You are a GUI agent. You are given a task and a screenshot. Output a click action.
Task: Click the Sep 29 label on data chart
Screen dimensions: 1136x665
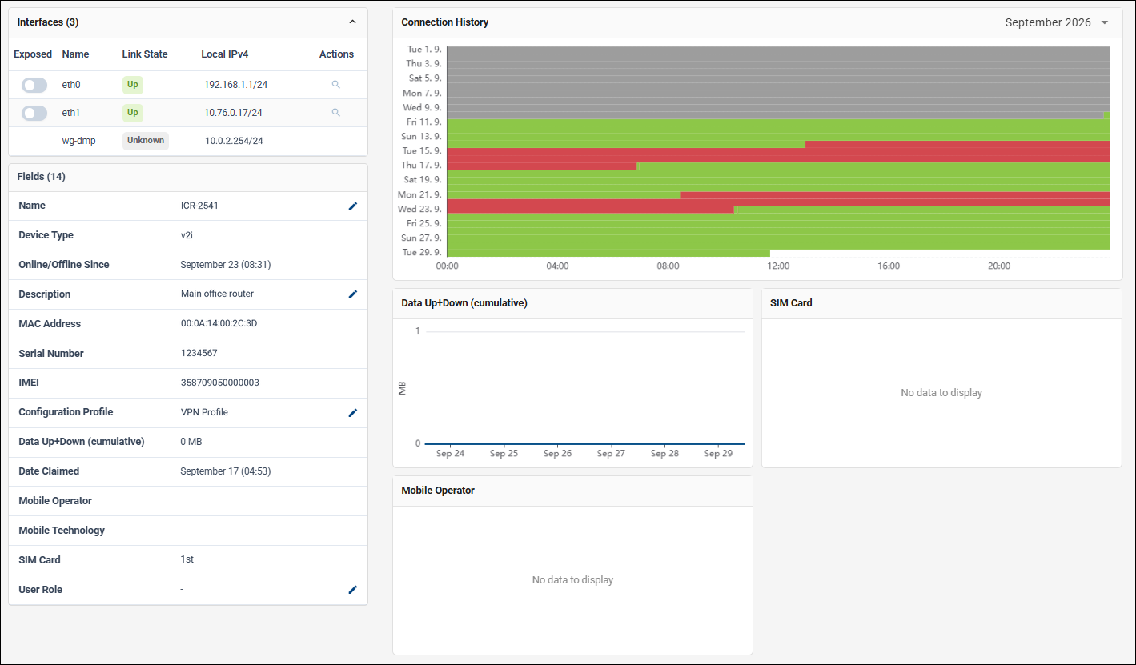[x=718, y=454]
